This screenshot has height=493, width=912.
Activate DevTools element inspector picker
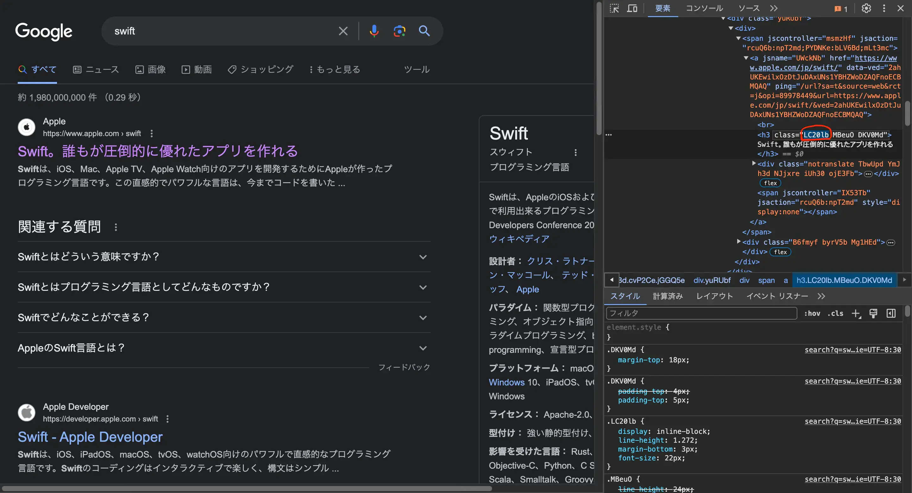[x=614, y=8]
